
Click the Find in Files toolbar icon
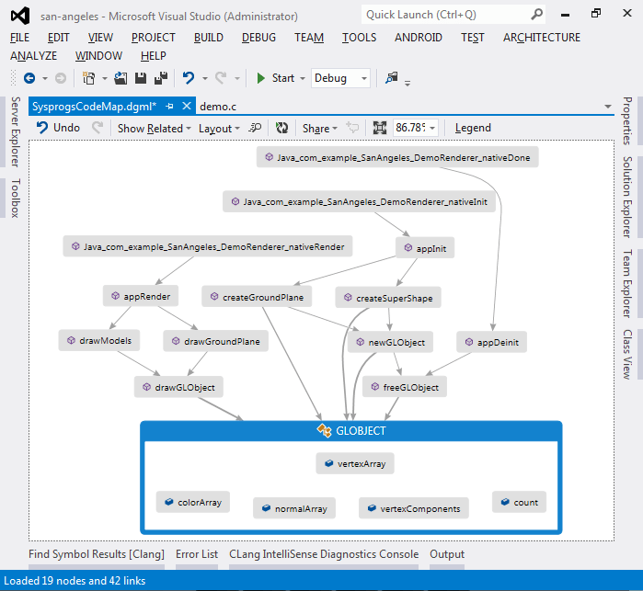click(x=392, y=77)
